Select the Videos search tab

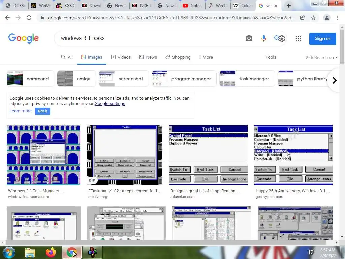pyautogui.click(x=121, y=57)
